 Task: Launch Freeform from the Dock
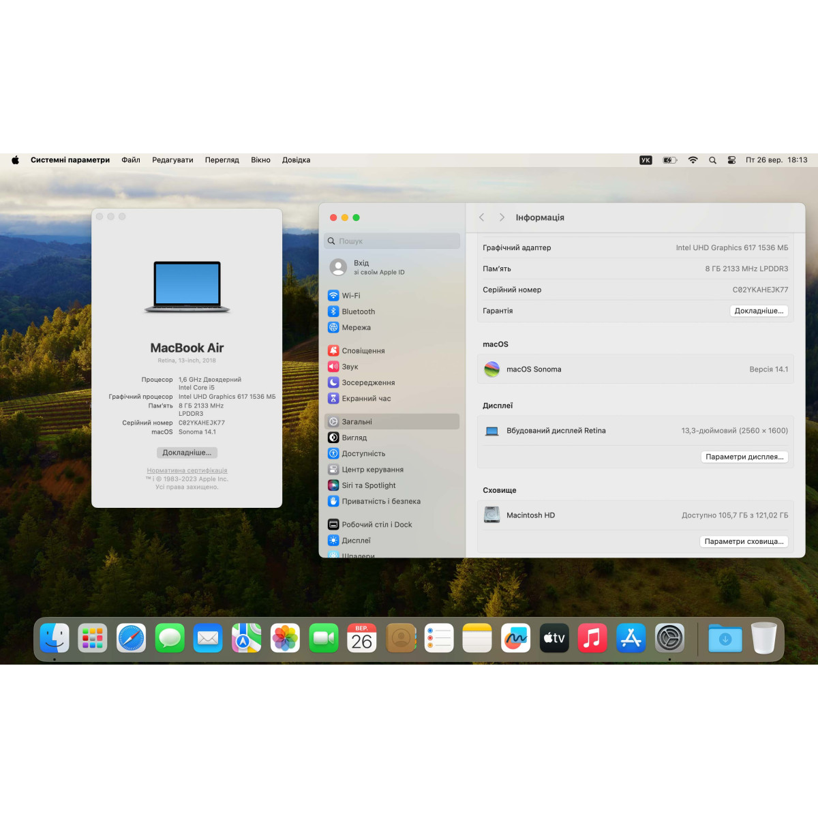coord(516,638)
